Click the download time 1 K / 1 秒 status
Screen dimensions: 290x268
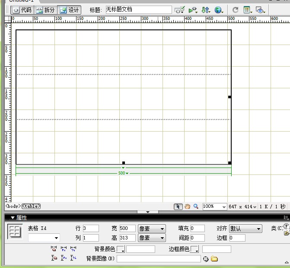pyautogui.click(x=272, y=207)
